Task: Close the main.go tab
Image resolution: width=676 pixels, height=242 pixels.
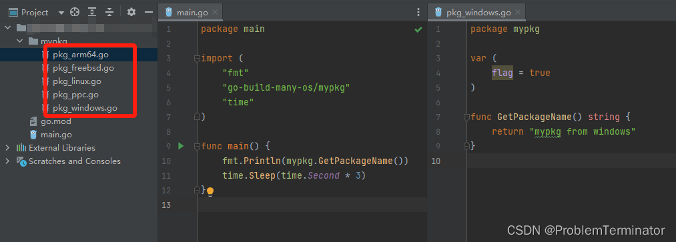Action: pyautogui.click(x=215, y=13)
